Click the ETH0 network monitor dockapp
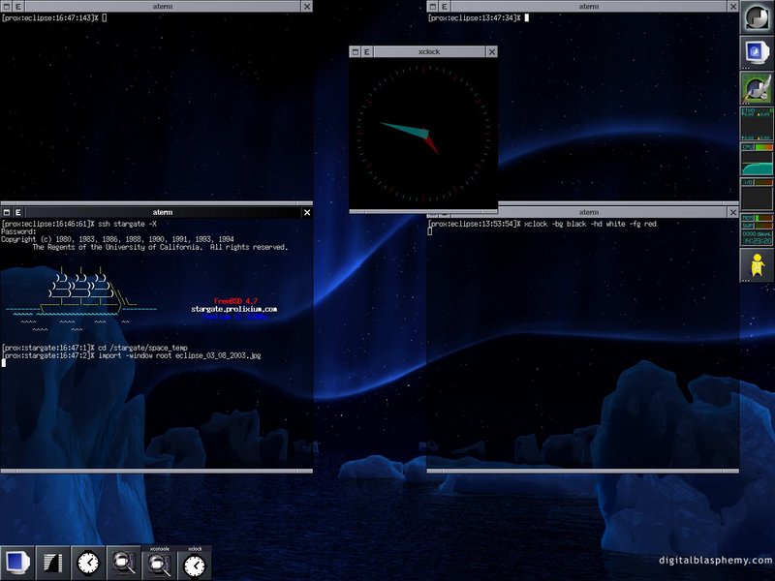The height and width of the screenshot is (581, 775). point(757,124)
